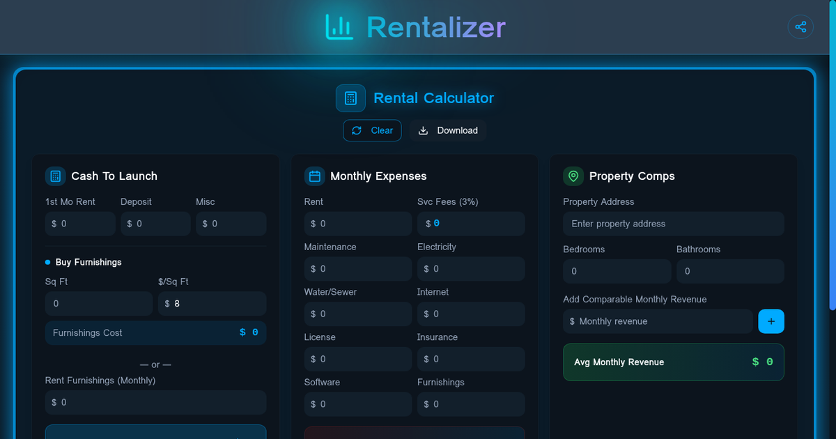Viewport: 836px width, 439px height.
Task: Add comparable revenue with plus button
Action: tap(771, 321)
